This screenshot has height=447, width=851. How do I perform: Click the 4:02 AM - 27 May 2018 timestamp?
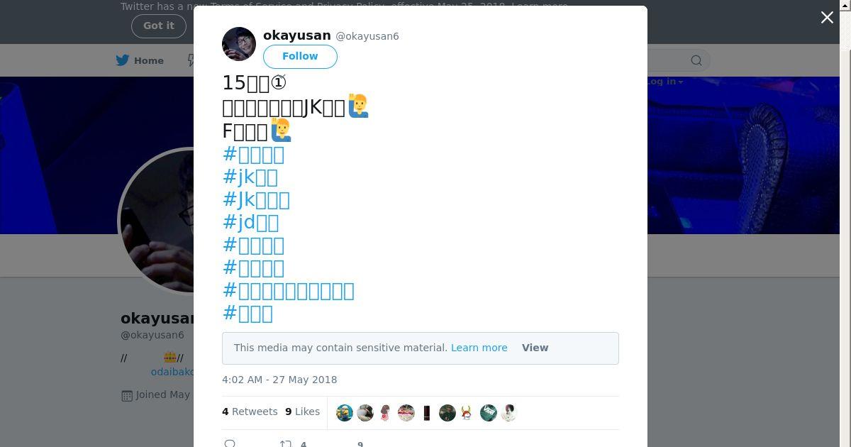[279, 380]
